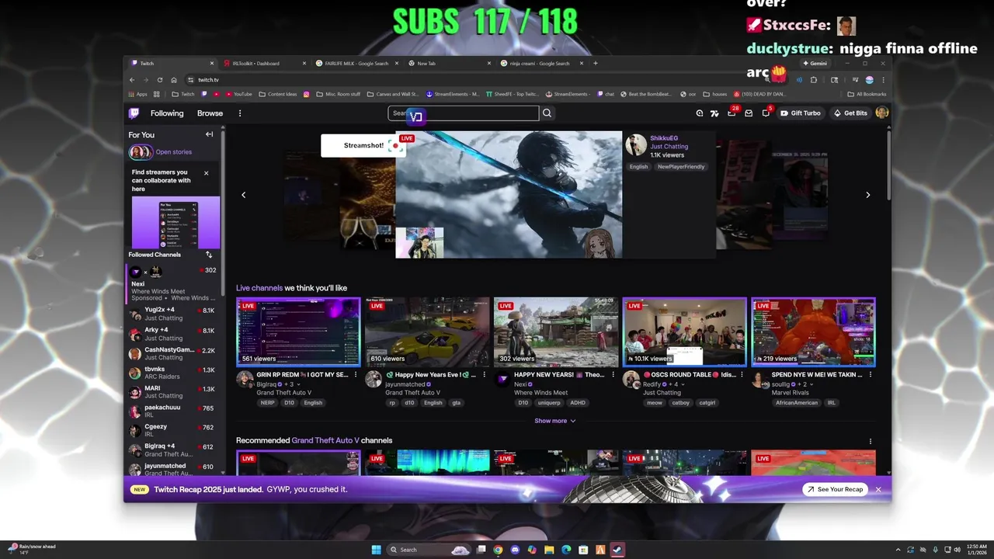Expand Show more live channels

555,421
